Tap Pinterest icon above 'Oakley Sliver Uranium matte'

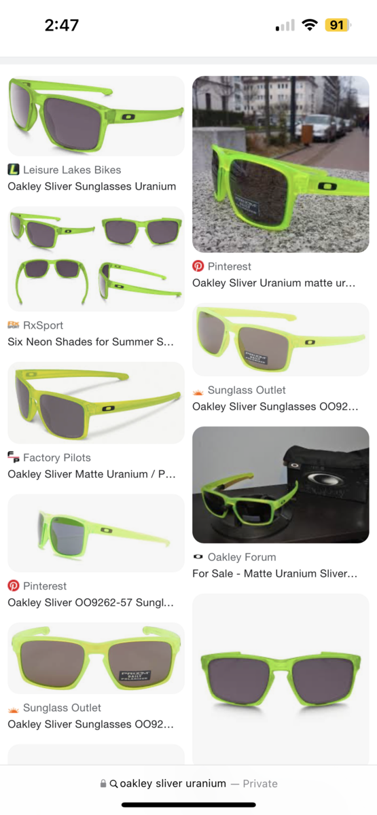198,266
